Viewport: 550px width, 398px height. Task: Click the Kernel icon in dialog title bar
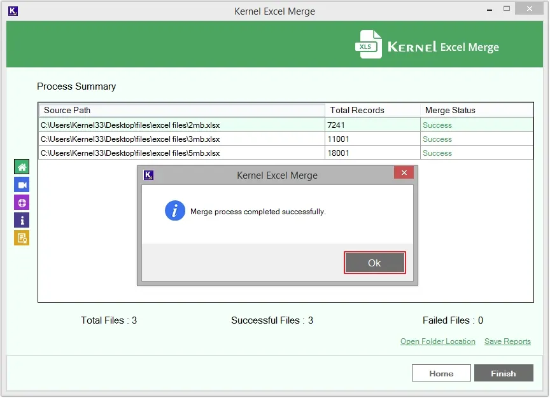coord(149,175)
